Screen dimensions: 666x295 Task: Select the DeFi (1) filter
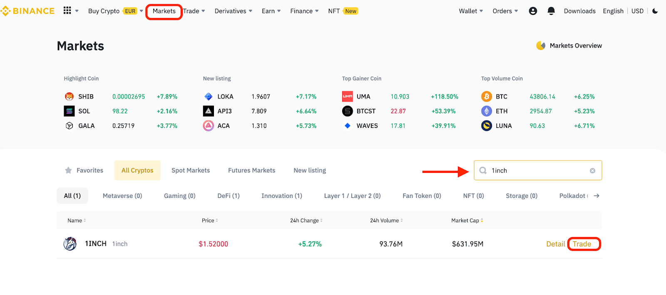tap(229, 196)
